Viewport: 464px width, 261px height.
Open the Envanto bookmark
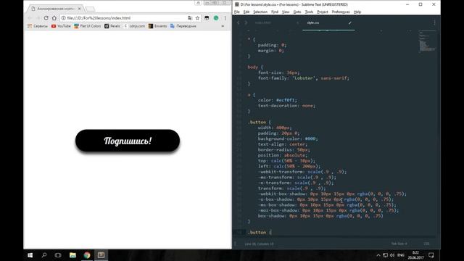tap(158, 26)
